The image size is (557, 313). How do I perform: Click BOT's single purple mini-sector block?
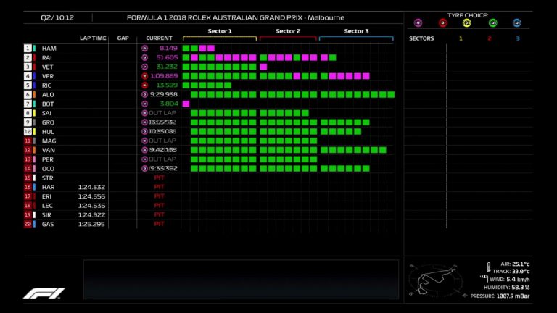click(186, 104)
